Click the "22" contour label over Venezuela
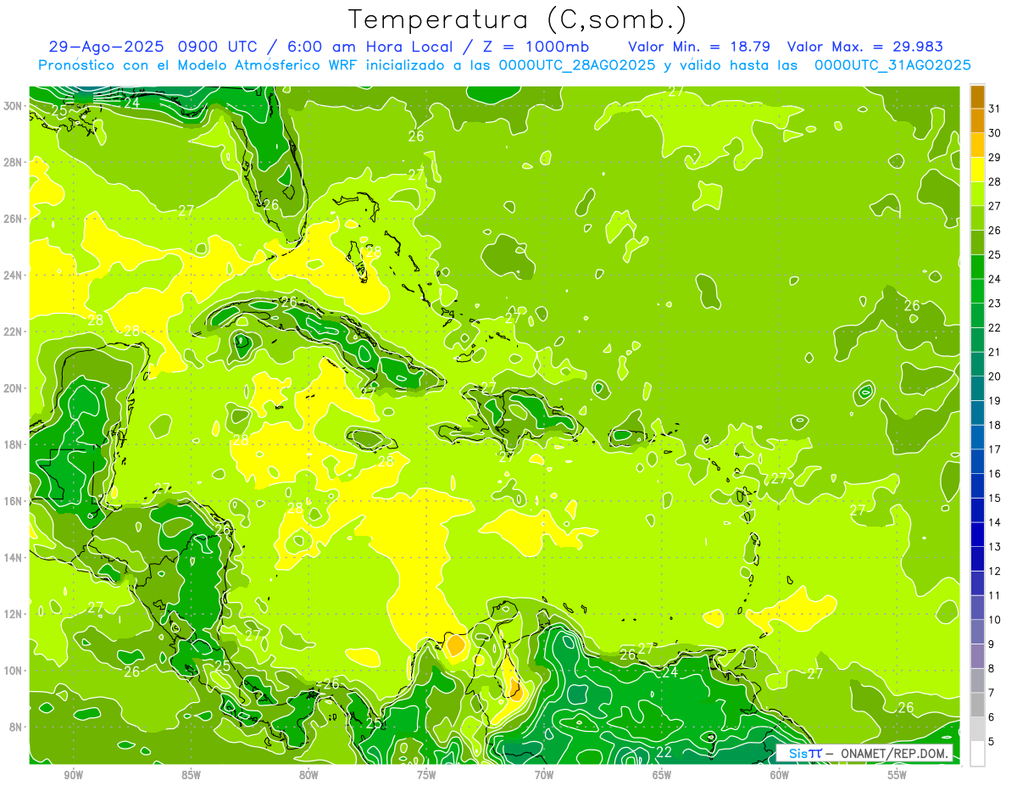 coord(664,752)
